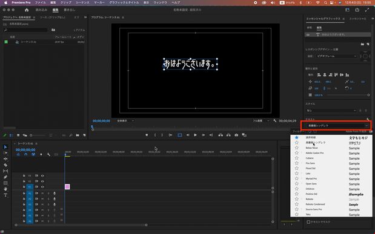Open the ビデオフレーム pin-to dropdown
This screenshot has width=375, height=234.
pos(336,56)
